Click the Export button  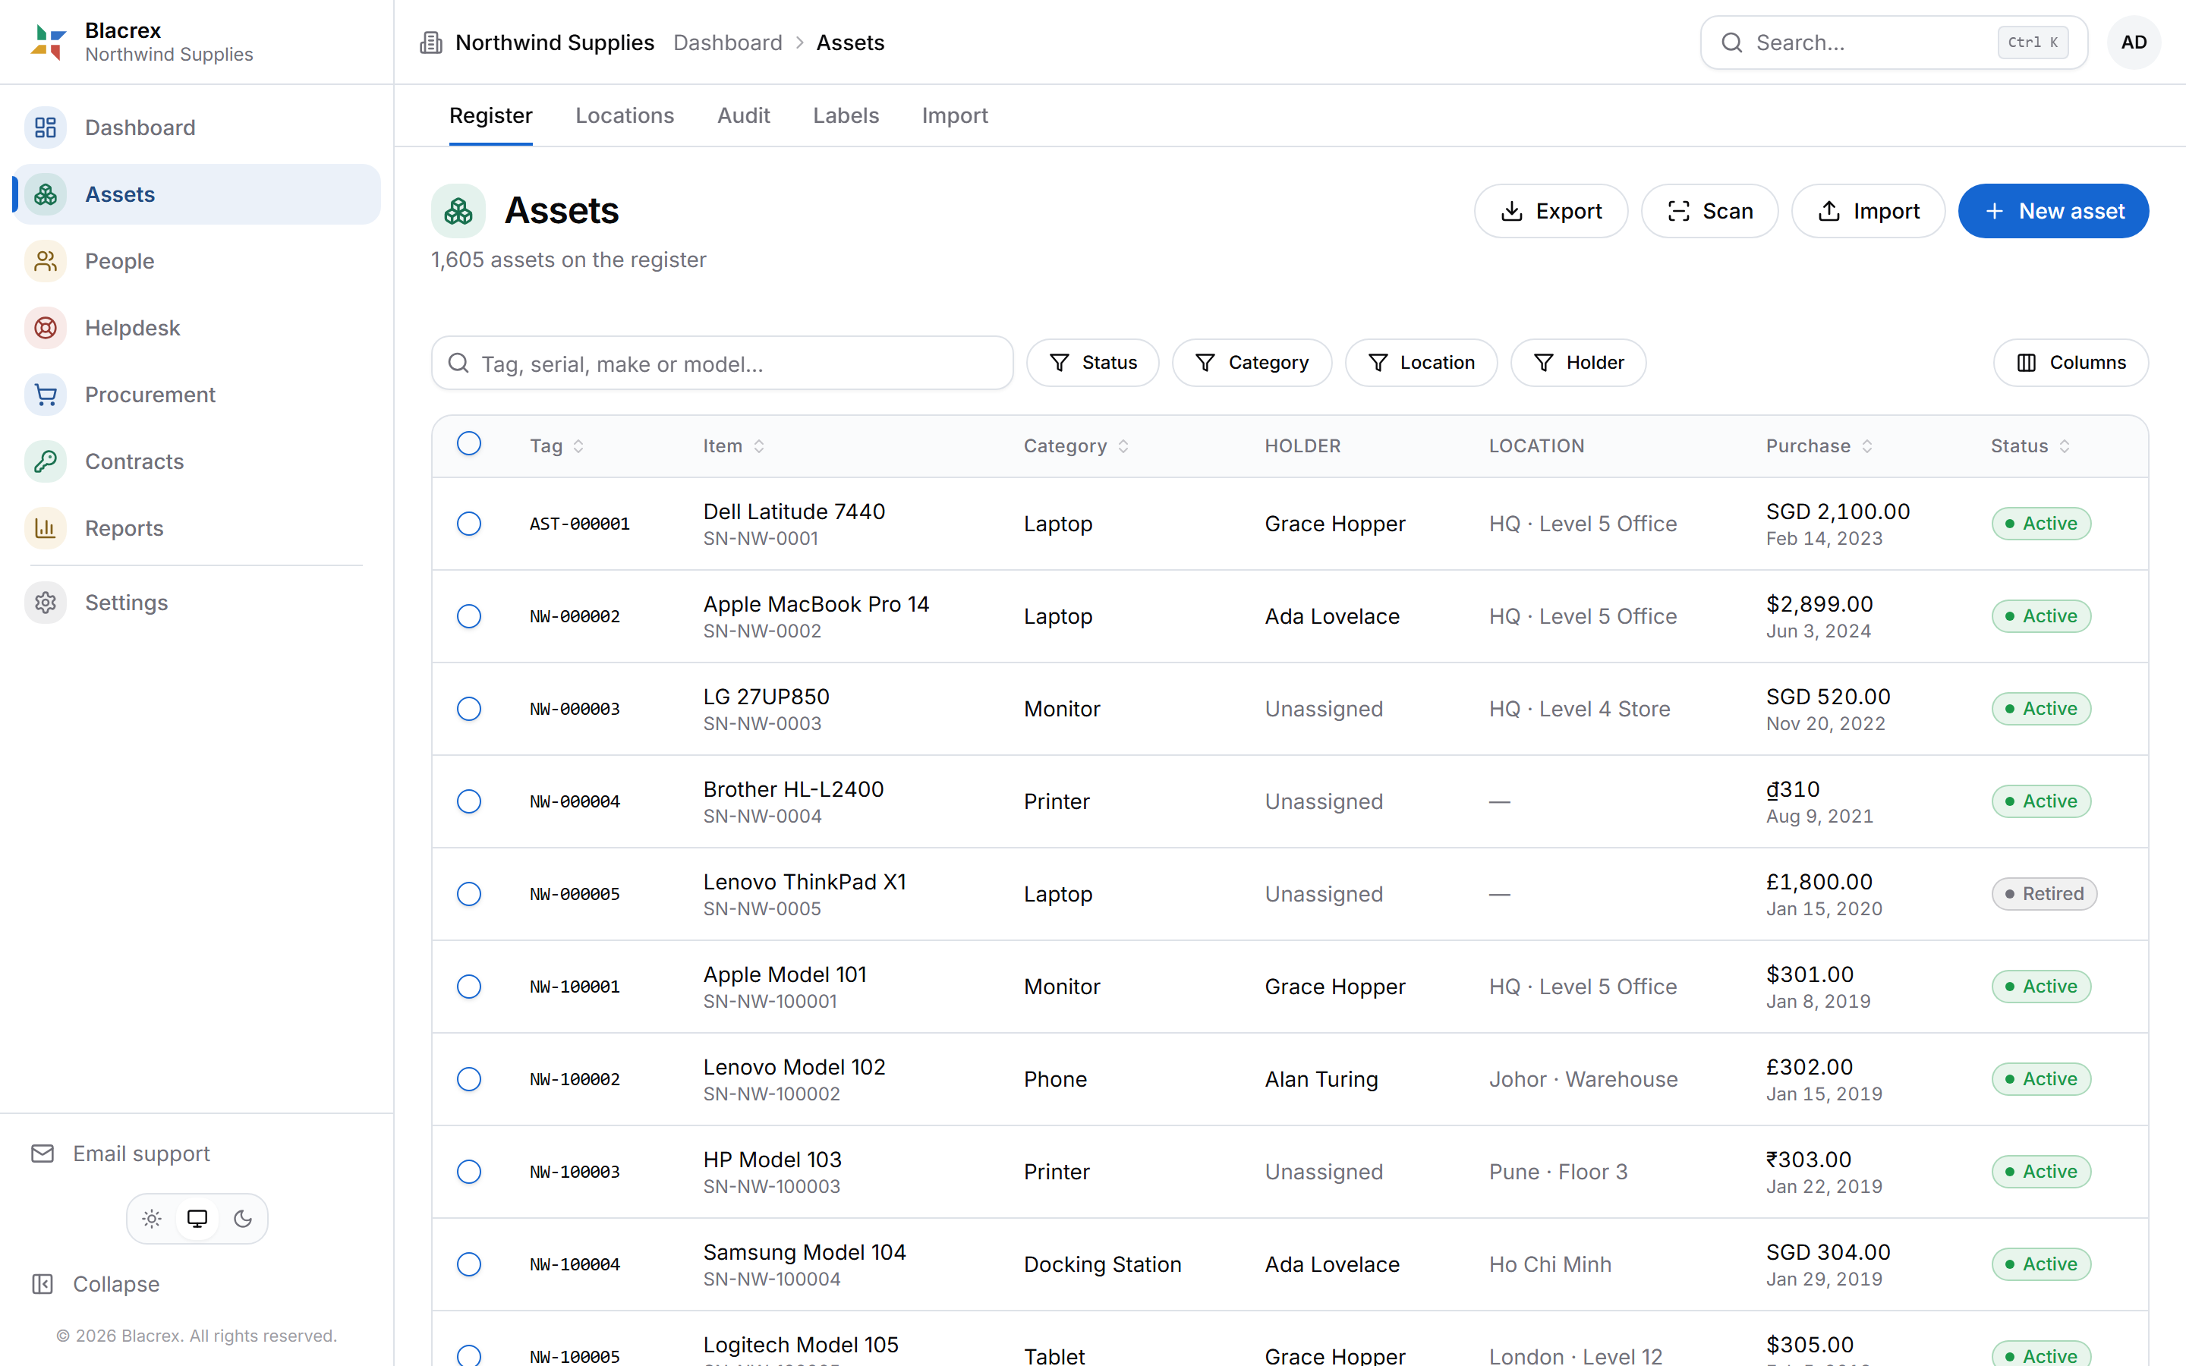tap(1551, 212)
